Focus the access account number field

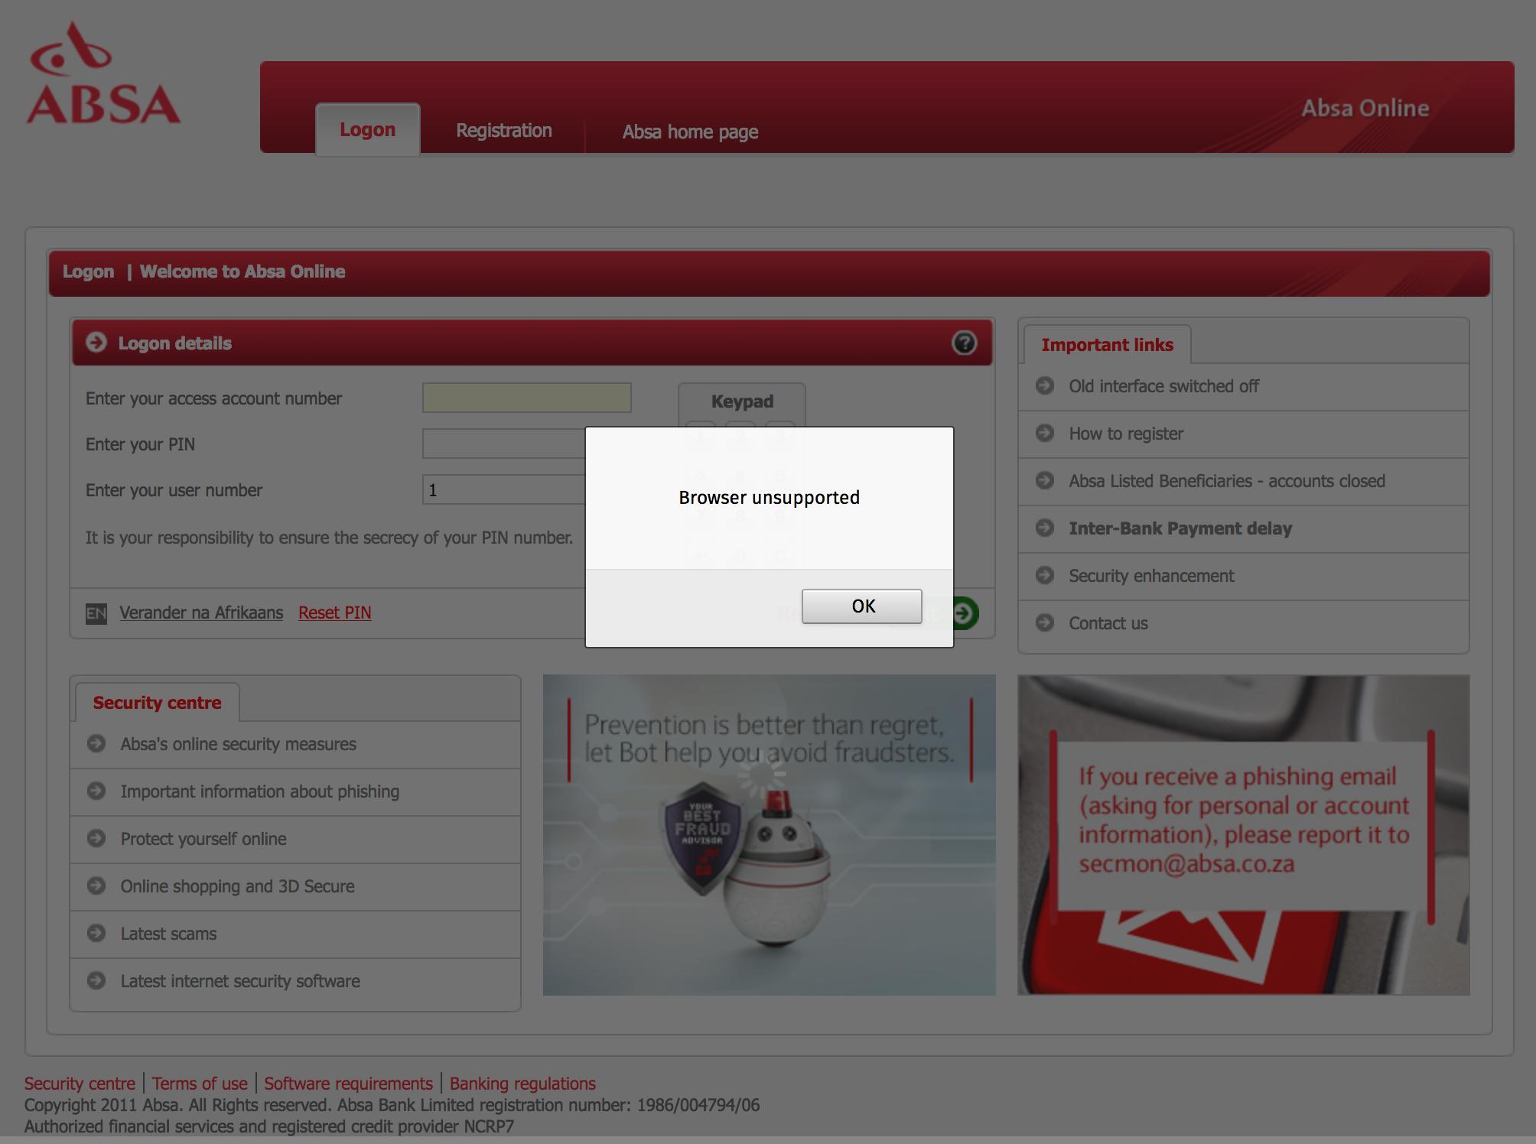[526, 398]
